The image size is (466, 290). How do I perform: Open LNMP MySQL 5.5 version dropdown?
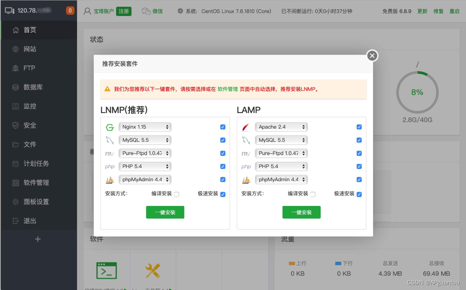pos(145,140)
